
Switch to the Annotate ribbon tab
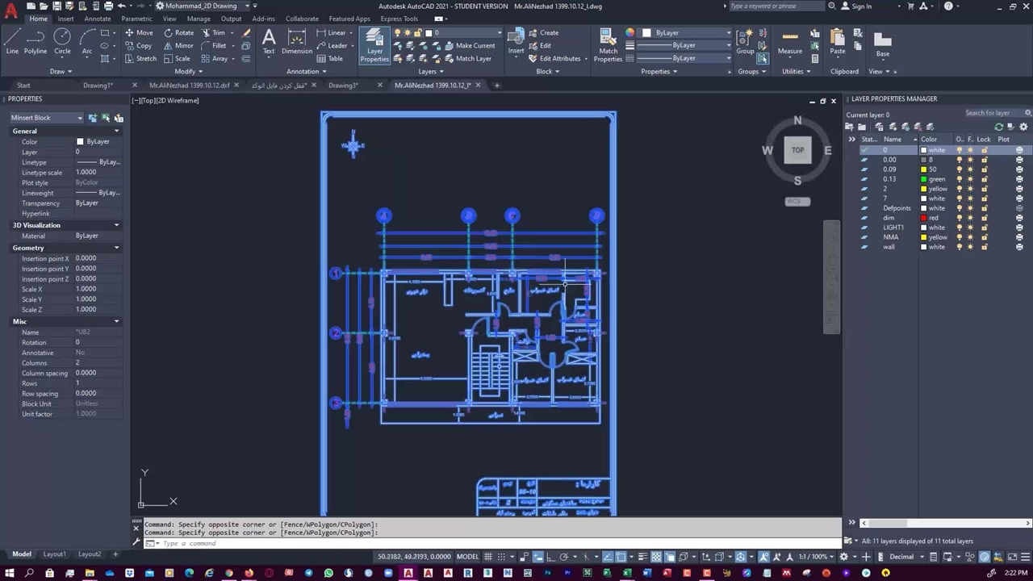(x=98, y=19)
